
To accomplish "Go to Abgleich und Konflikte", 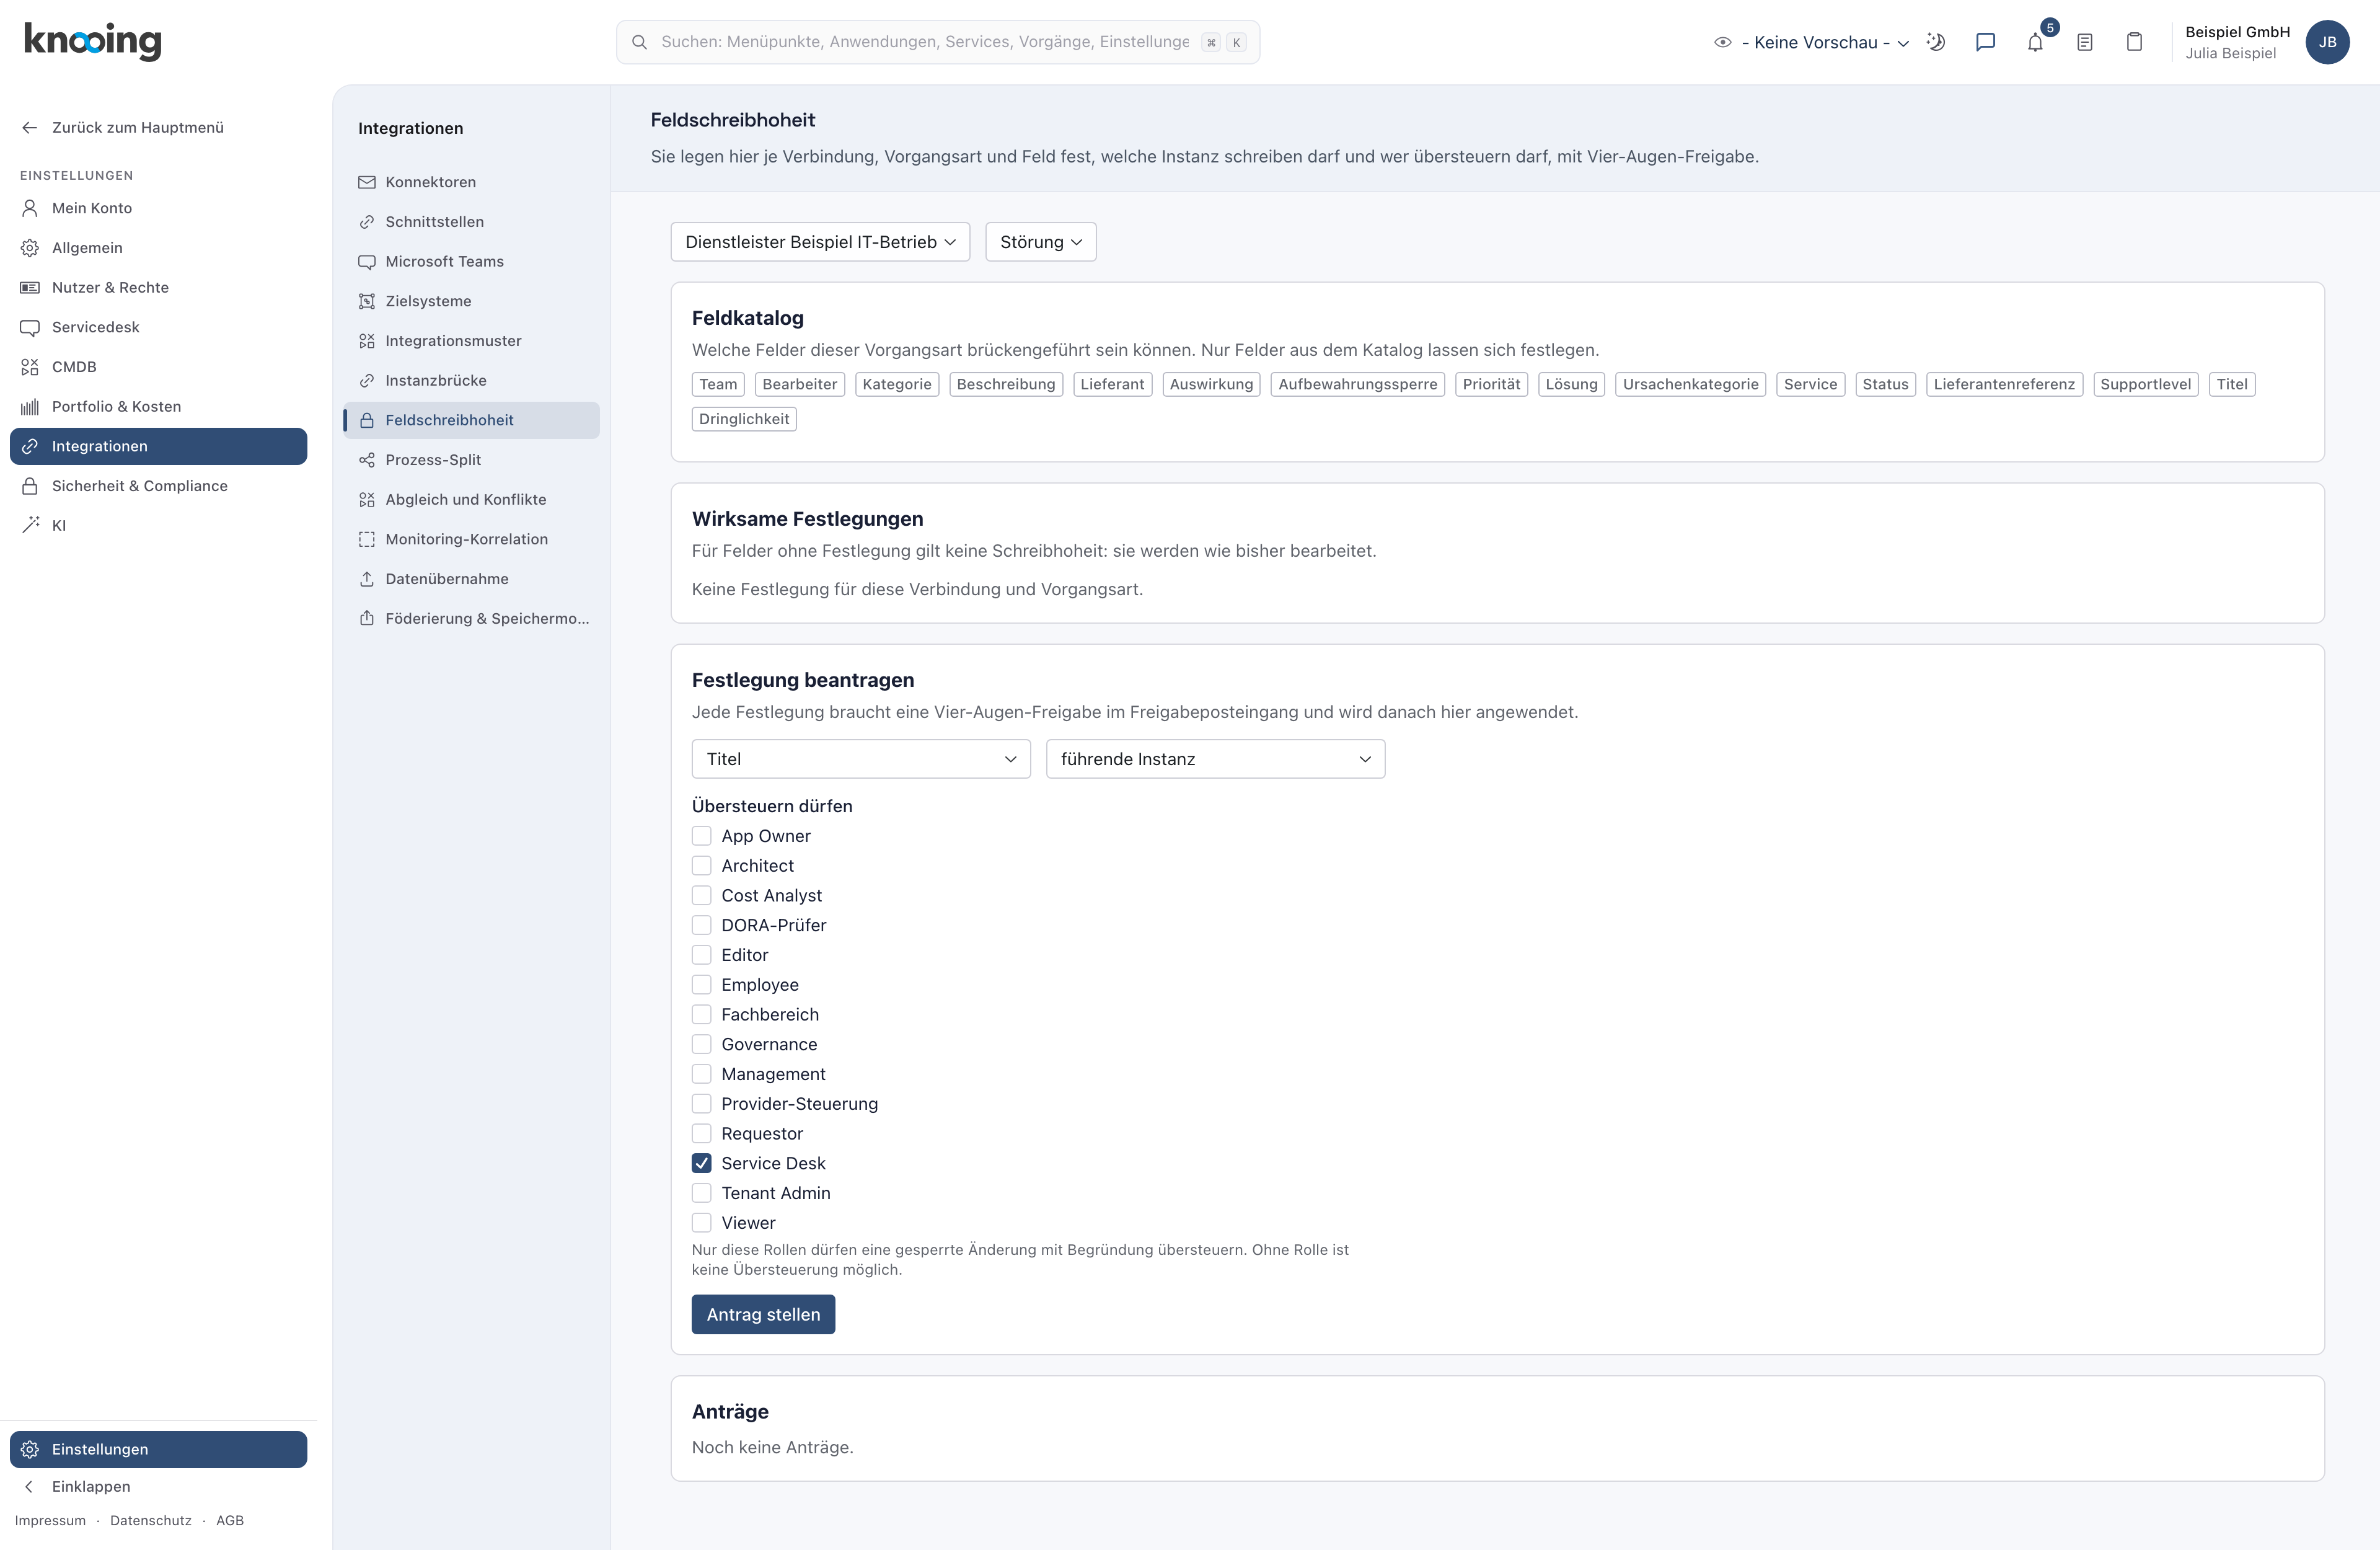I will coord(471,499).
